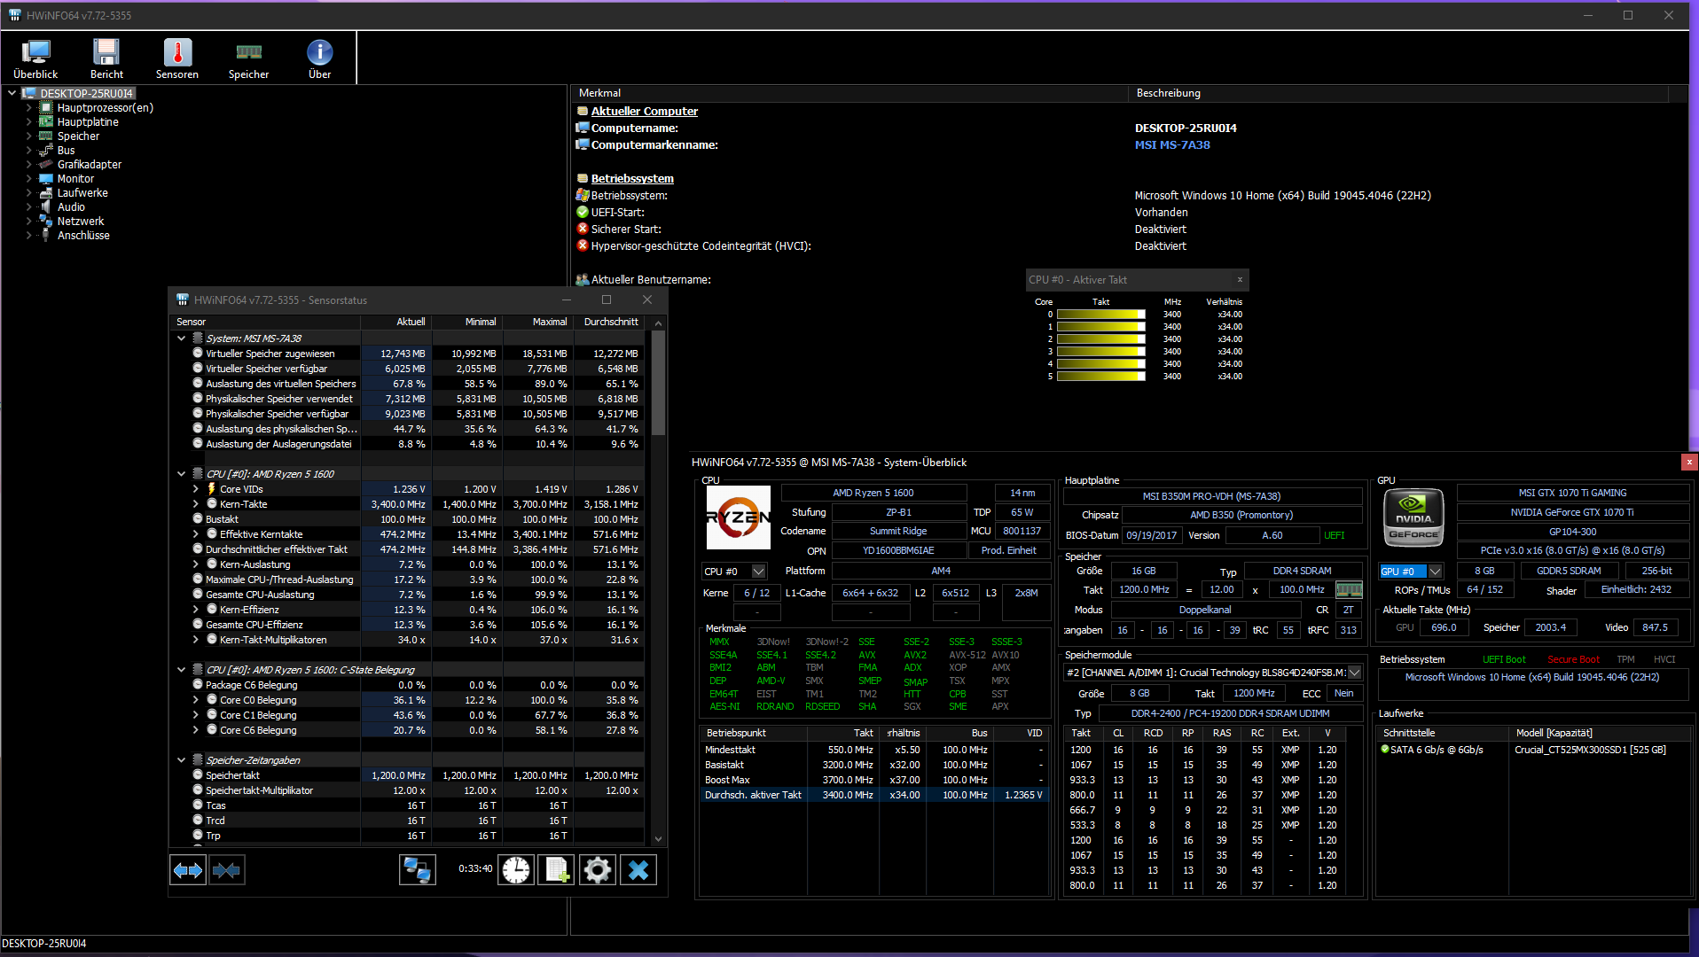Screen dimensions: 1699x957
Task: Click the Core 0 yellow clock bar
Action: (x=1100, y=314)
